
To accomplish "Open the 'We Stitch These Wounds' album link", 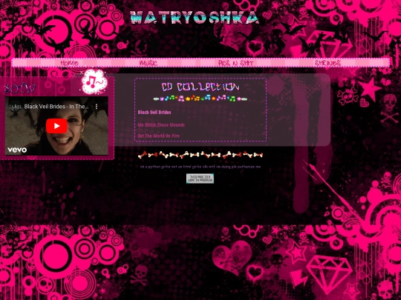I will (x=161, y=125).
